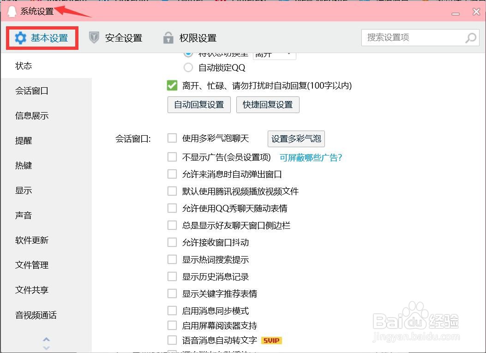
Task: Open the 基本设置 tab
Action: [x=42, y=38]
